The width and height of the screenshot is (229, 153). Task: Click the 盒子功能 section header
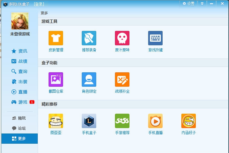click(x=49, y=63)
